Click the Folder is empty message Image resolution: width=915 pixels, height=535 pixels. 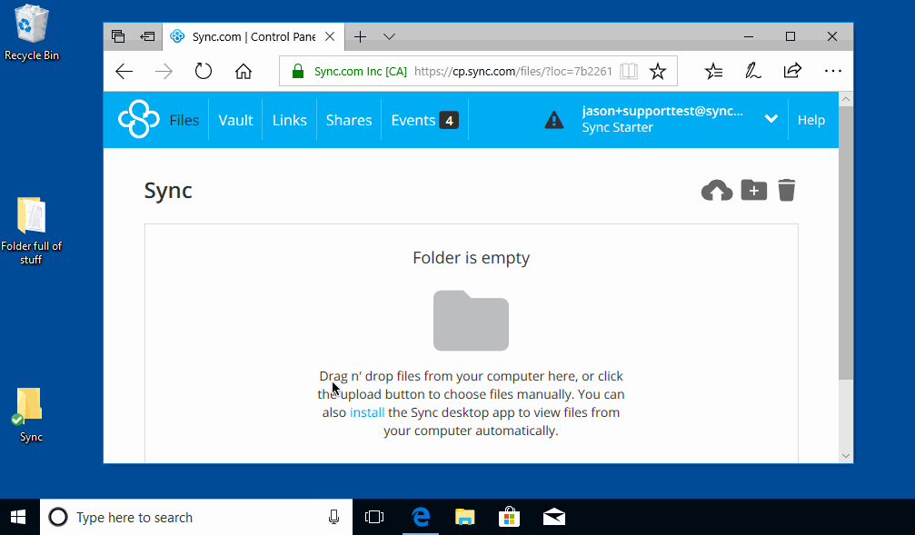[471, 258]
